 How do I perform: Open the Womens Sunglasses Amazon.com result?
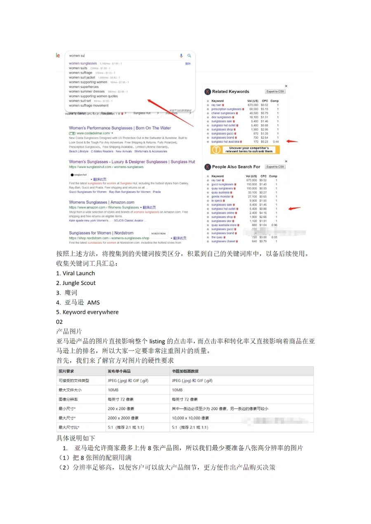[x=101, y=202]
